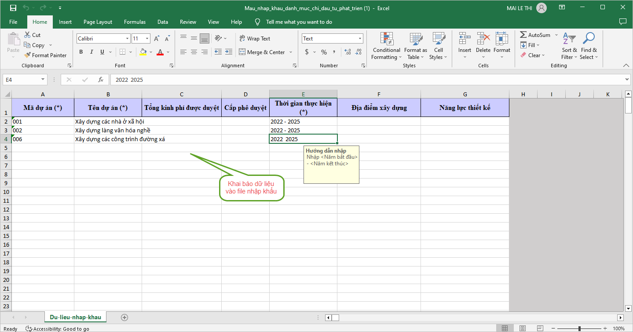
Task: Click the Format Painter brush
Action: (x=28, y=55)
